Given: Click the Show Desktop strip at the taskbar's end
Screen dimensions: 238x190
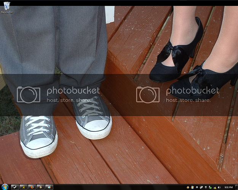Looking at the screenshot, I should click(x=237, y=187).
